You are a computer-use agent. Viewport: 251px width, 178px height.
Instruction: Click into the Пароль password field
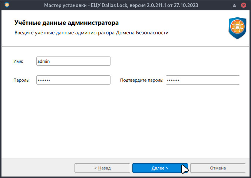point(73,80)
